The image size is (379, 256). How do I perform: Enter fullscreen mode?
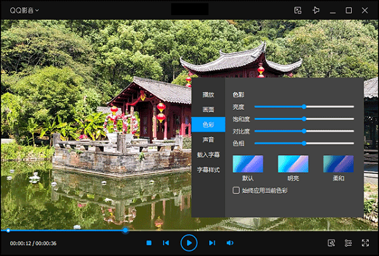tap(365, 243)
